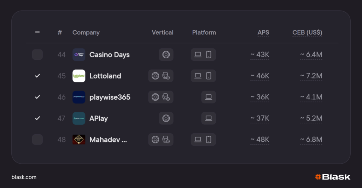Click the playwise365 casino chip vertical icon
Screen dimensions: 362x188
pyautogui.click(x=156, y=97)
